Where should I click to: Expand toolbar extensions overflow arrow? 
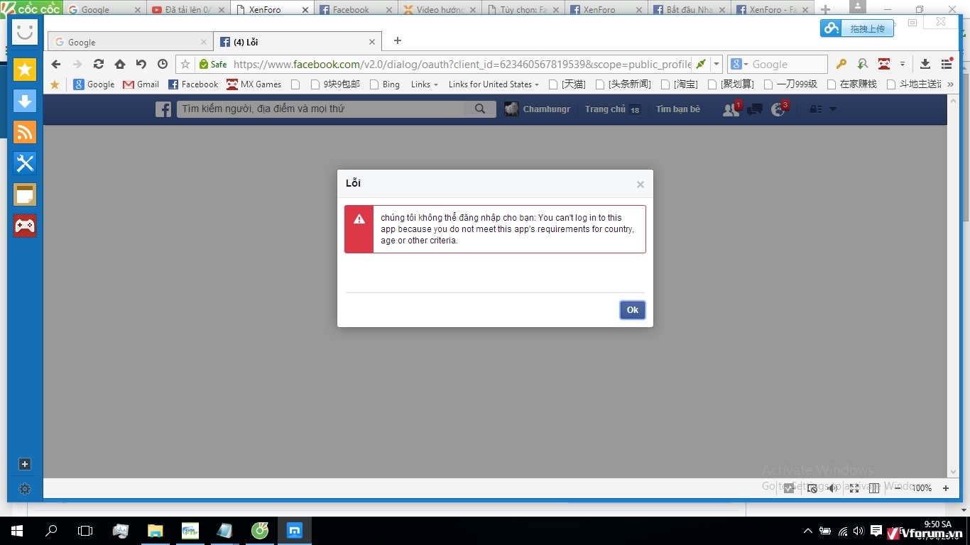coord(903,64)
